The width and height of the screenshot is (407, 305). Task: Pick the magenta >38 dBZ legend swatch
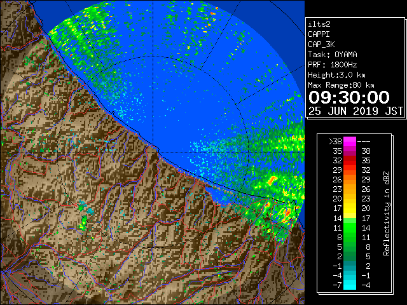pos(350,142)
